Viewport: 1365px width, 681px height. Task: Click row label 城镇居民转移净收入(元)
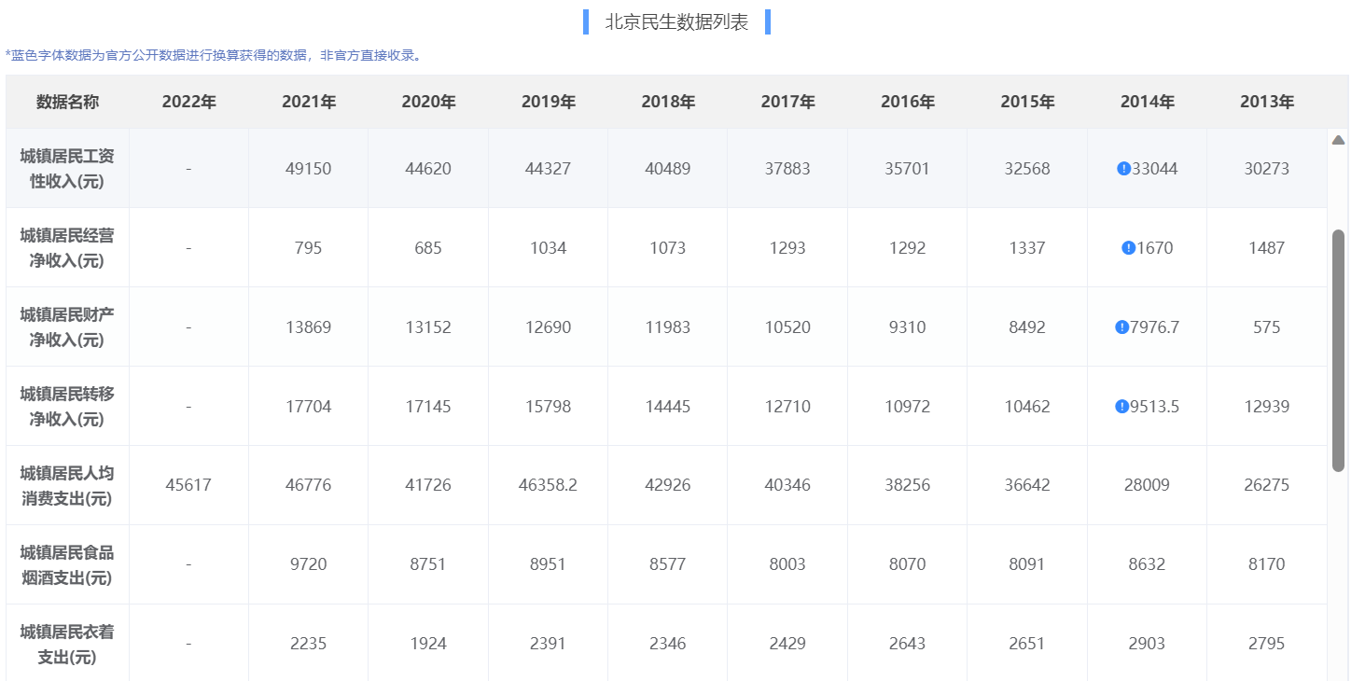[x=67, y=407]
